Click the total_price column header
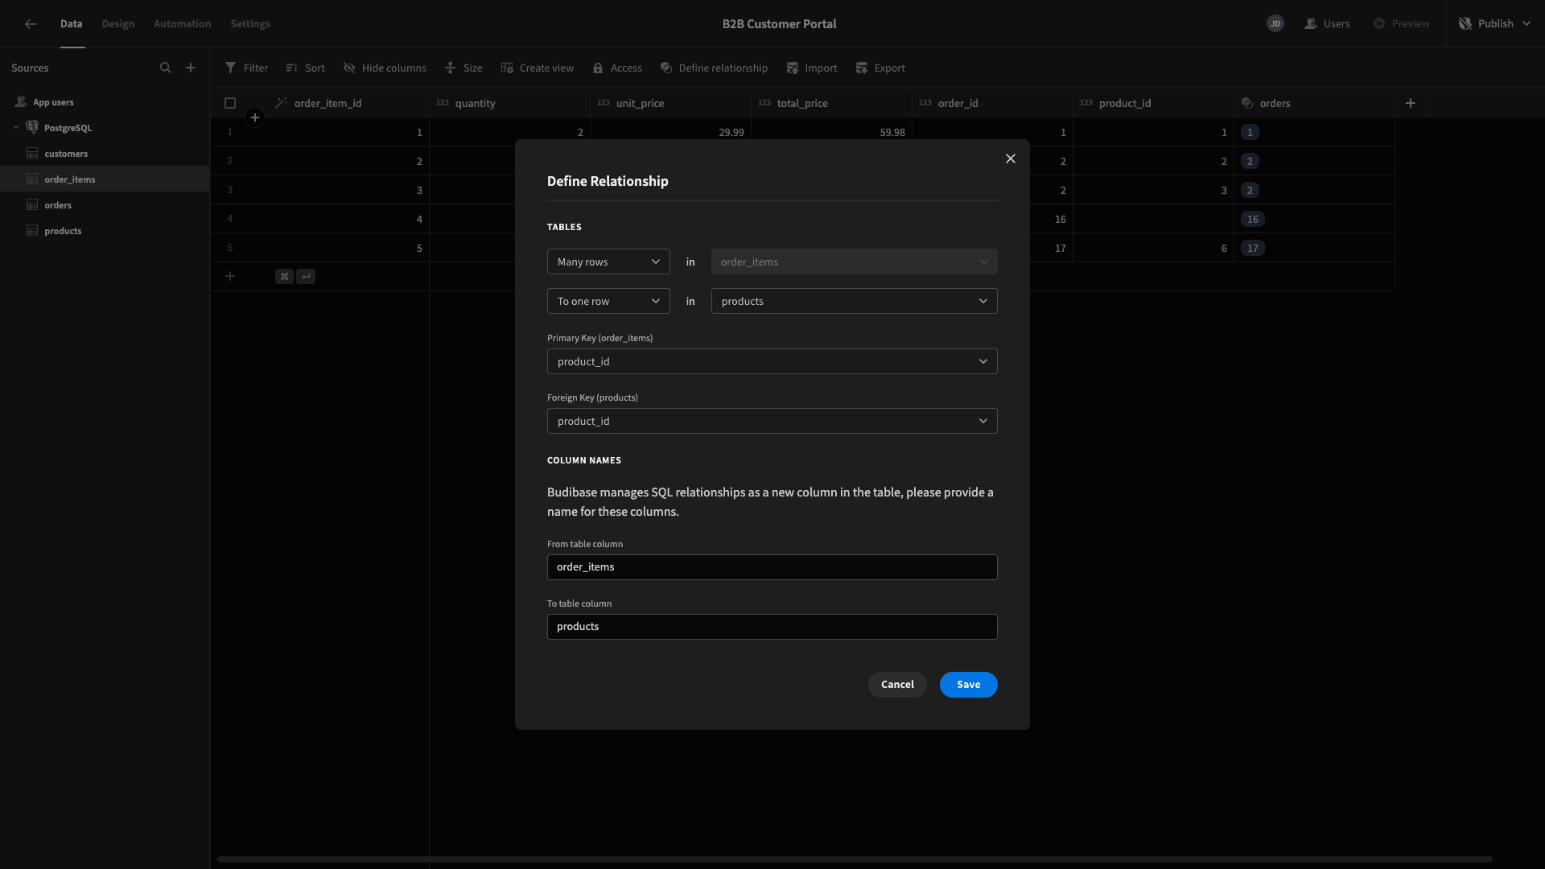The image size is (1545, 869). coord(832,103)
